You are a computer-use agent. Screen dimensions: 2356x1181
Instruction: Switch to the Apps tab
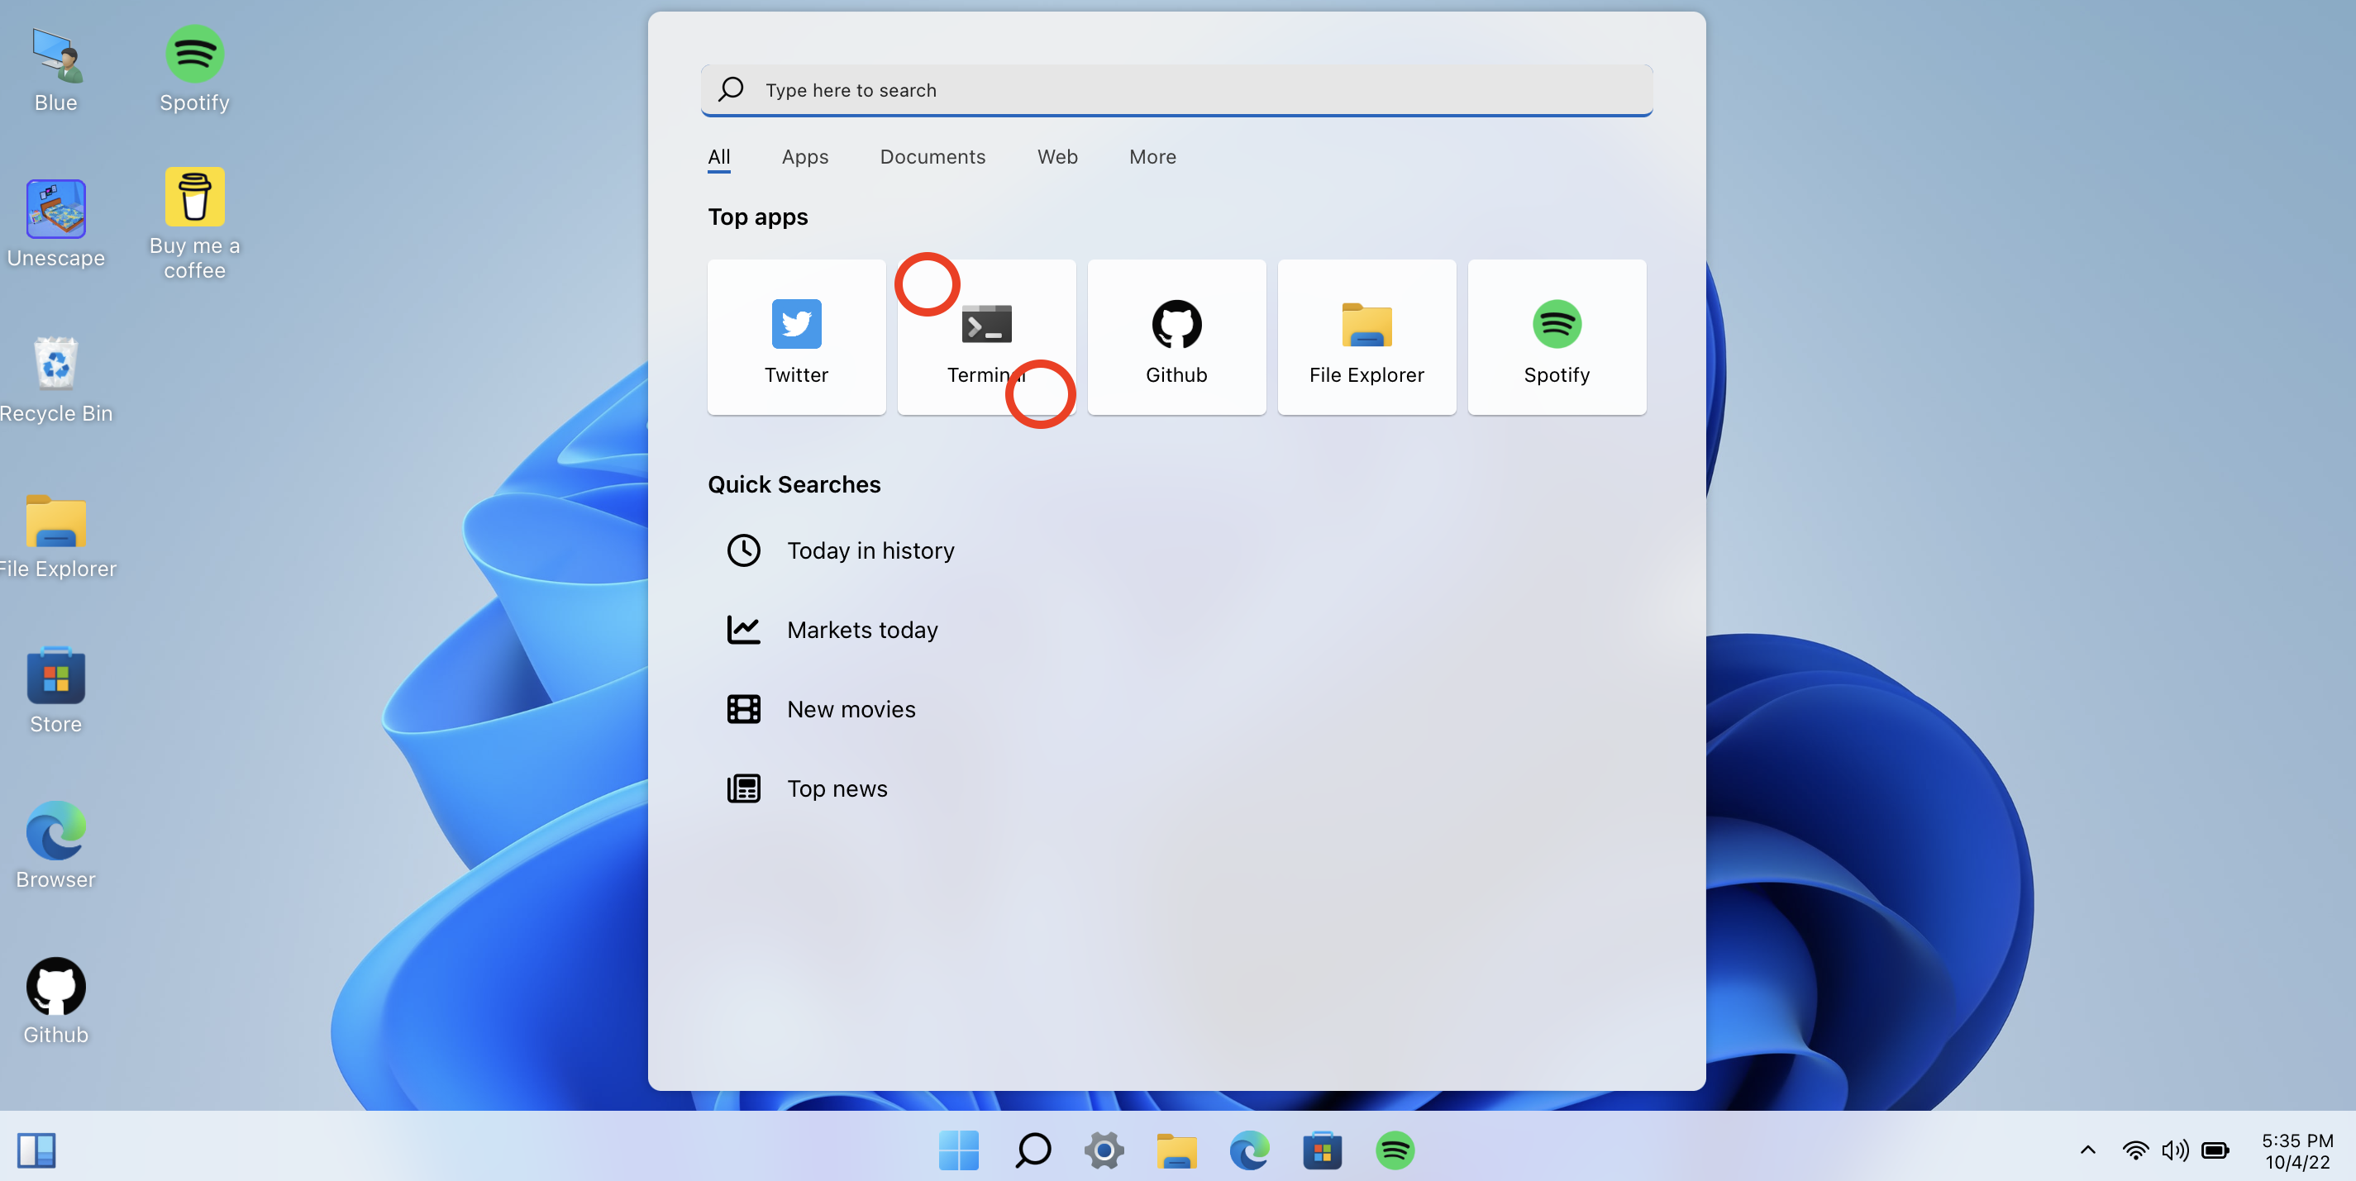(805, 156)
